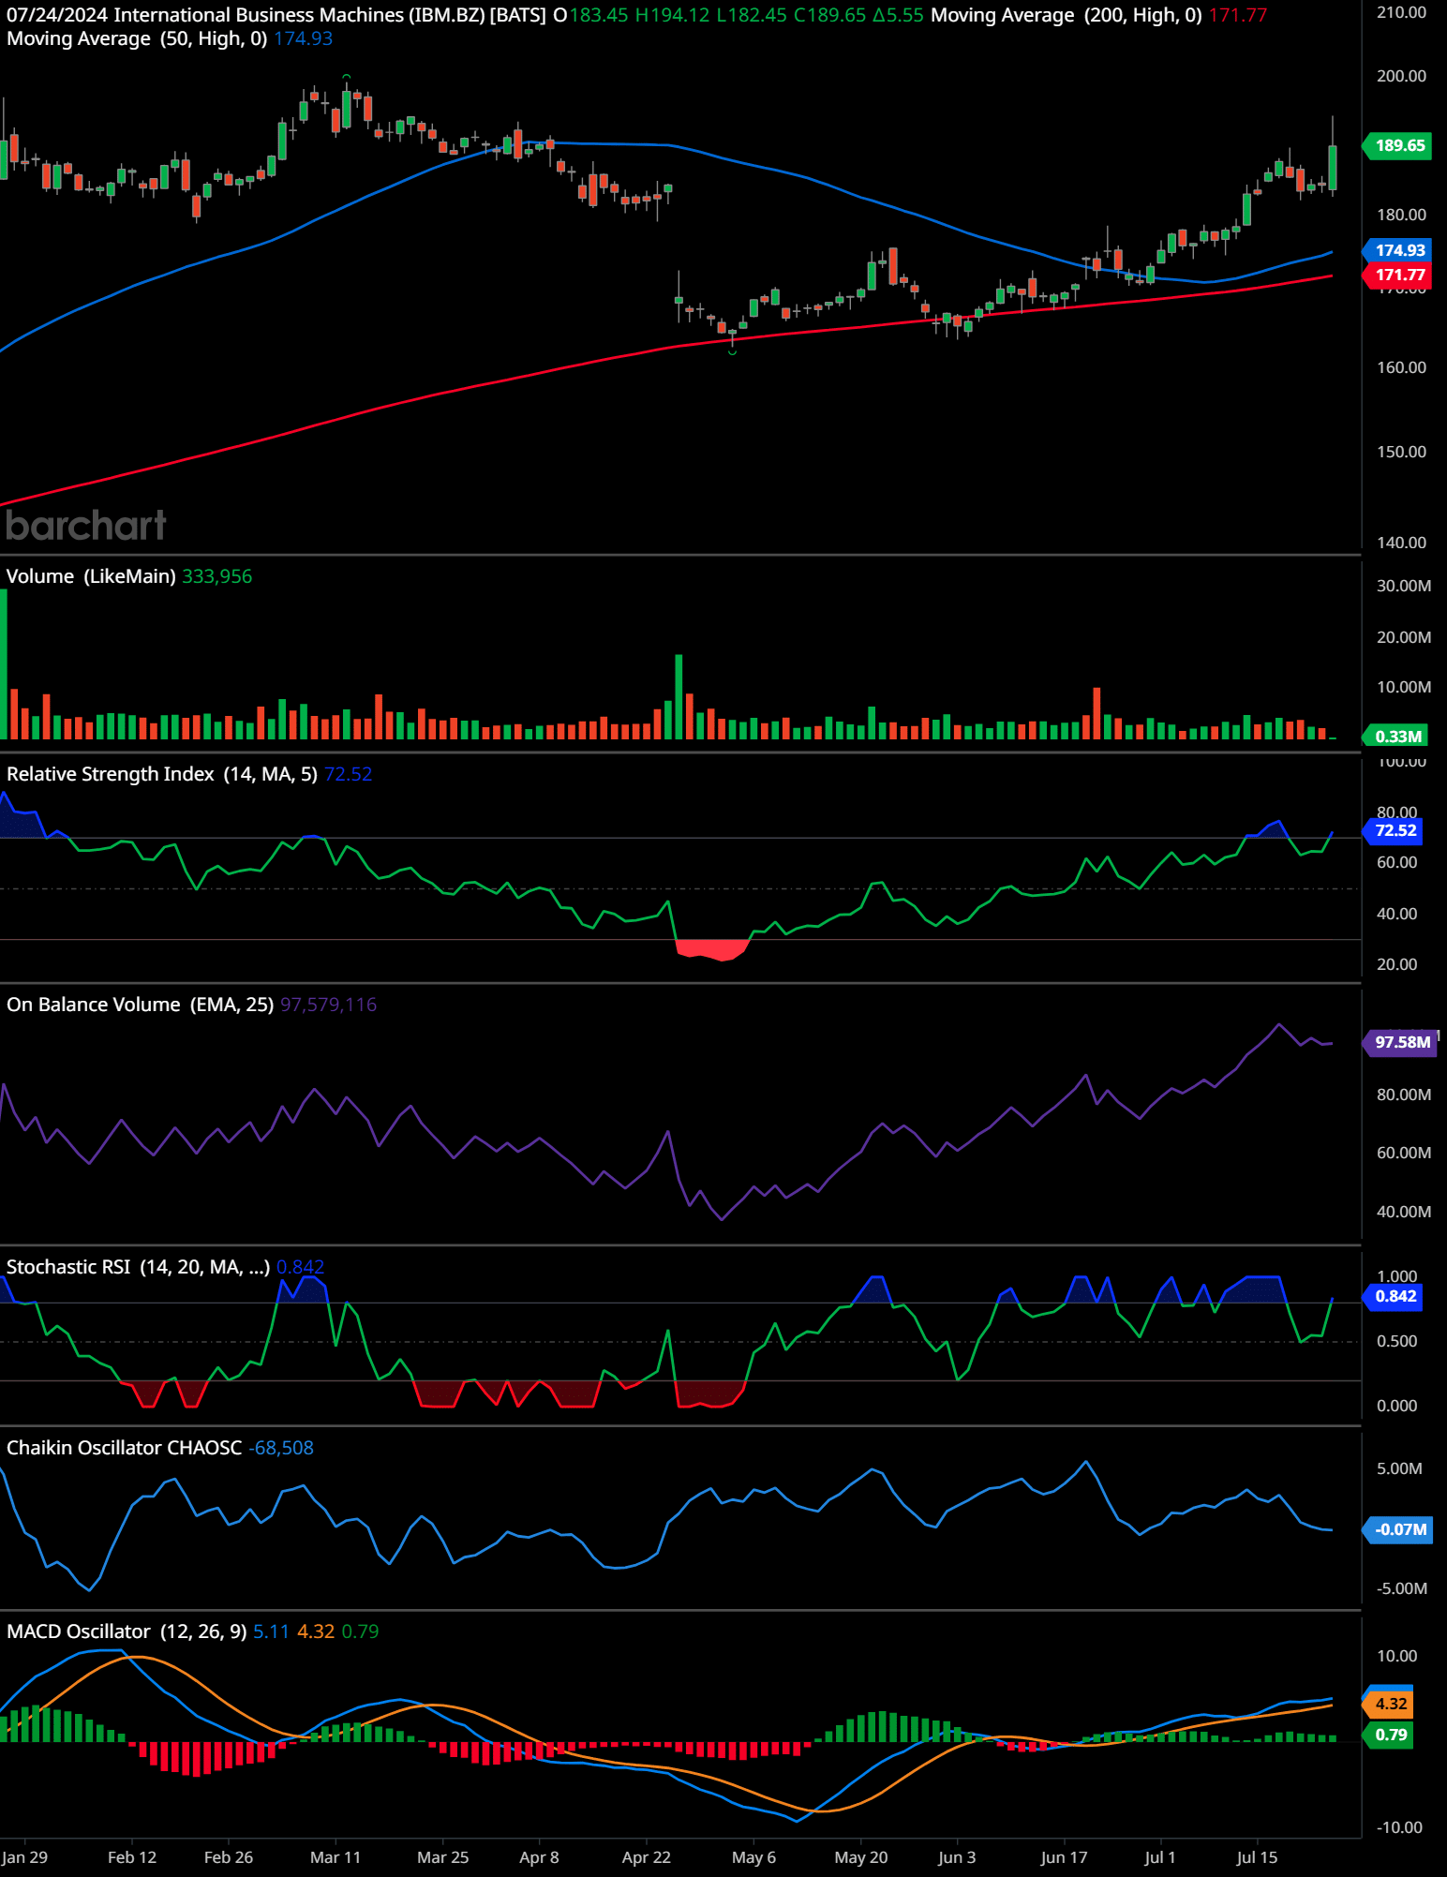Click the 72.52 RSI axis tag

(1394, 830)
